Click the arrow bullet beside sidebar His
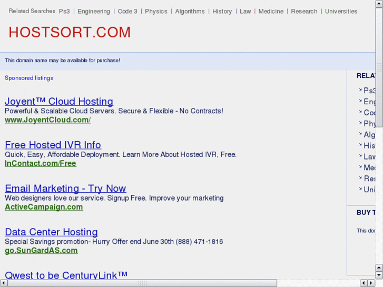Screen dimensions: 383x287 tap(360, 145)
